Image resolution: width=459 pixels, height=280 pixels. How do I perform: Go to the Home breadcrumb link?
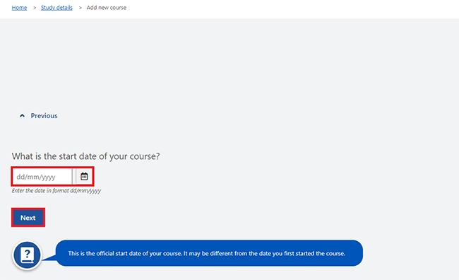point(19,8)
